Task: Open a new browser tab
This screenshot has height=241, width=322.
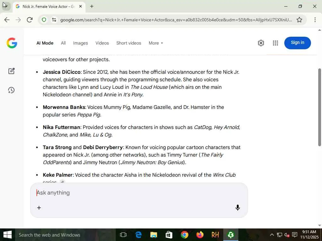Action: coord(92,6)
